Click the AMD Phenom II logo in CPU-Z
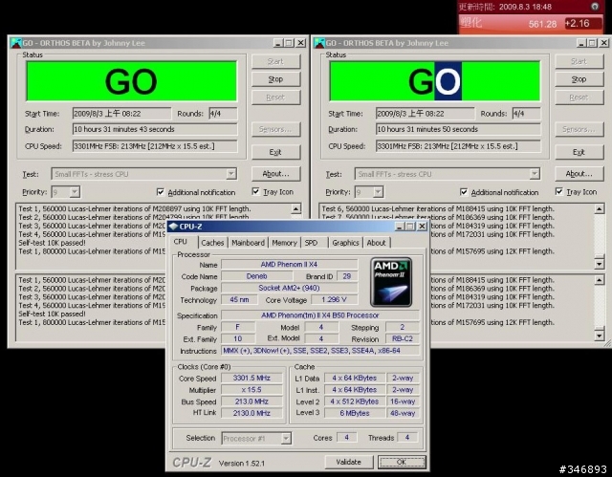 click(391, 282)
